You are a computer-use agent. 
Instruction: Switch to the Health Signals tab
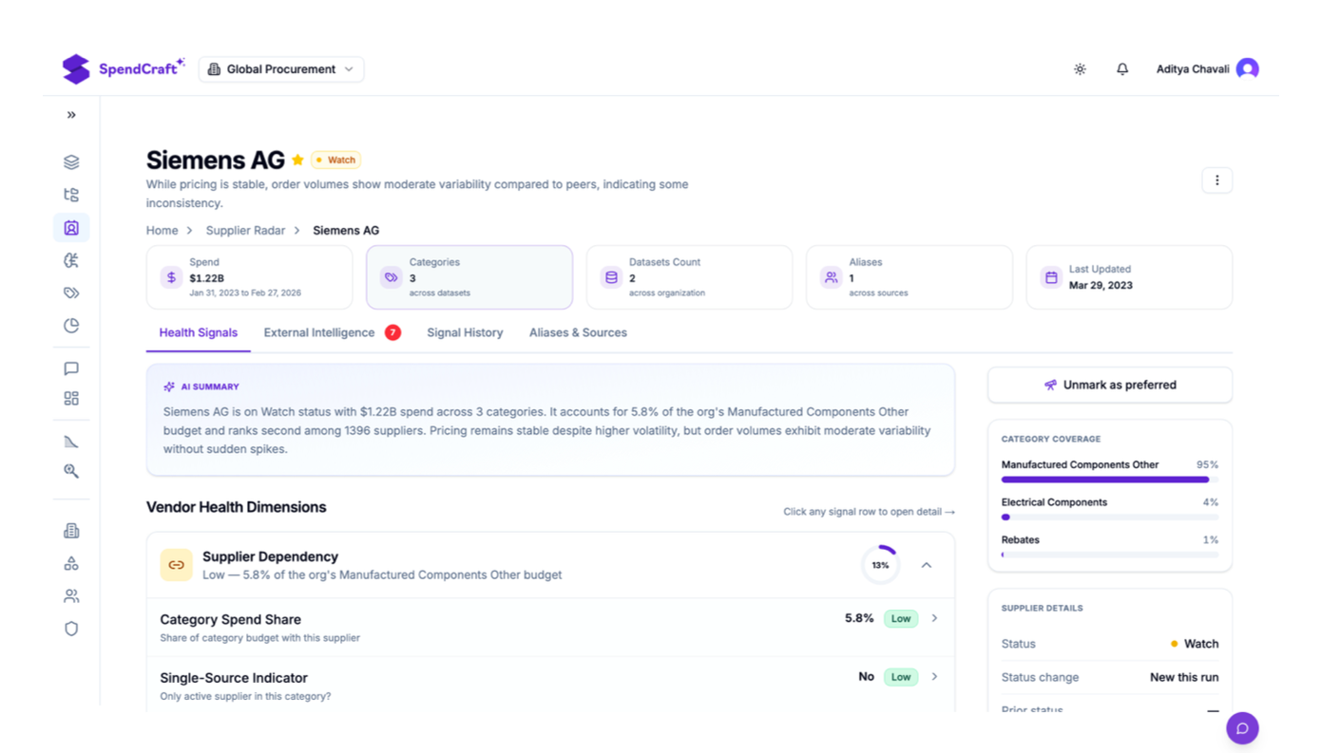[199, 333]
